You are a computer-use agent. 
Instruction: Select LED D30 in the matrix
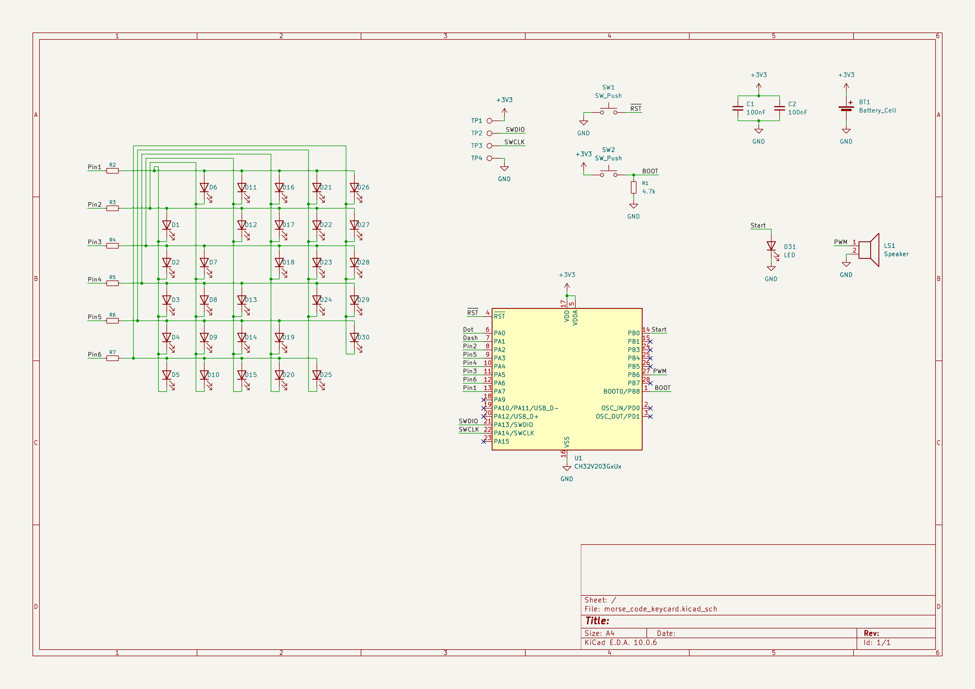coord(355,337)
